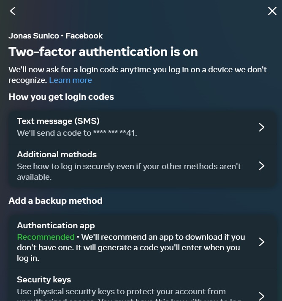Go back using the left arrow
Screen dimensions: 282x301
click(x=13, y=11)
